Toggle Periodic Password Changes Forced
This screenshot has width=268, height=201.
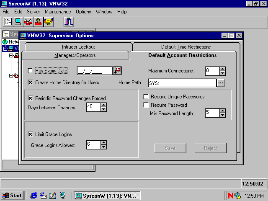30,98
